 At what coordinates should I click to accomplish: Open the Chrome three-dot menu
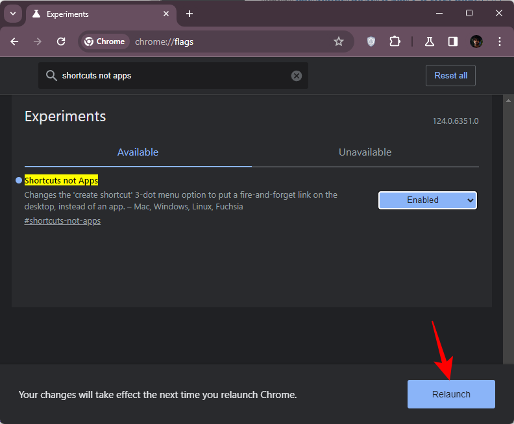499,41
